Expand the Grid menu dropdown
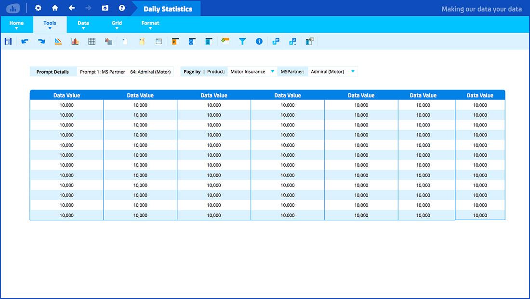This screenshot has width=530, height=299. 117,25
